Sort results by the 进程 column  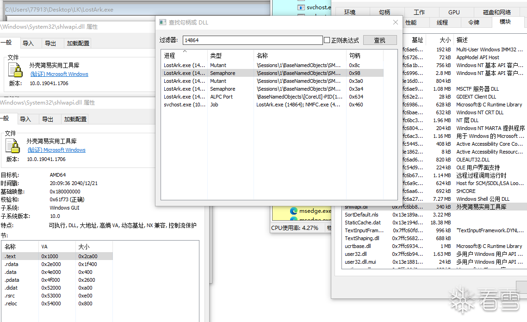(184, 56)
